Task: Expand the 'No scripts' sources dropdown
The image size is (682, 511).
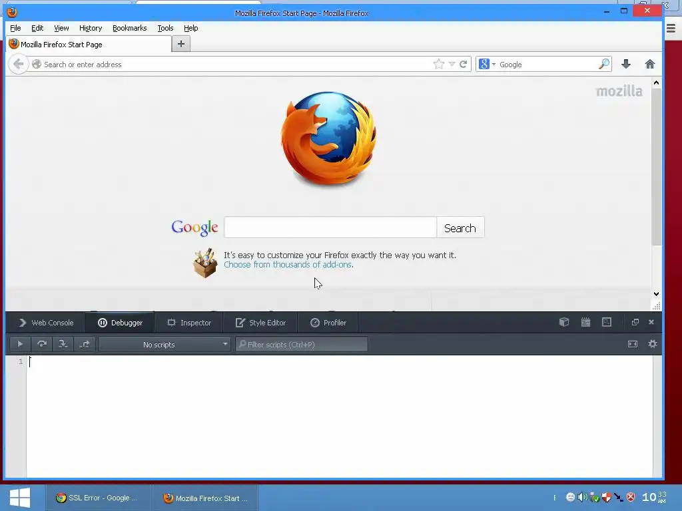Action: pyautogui.click(x=165, y=345)
